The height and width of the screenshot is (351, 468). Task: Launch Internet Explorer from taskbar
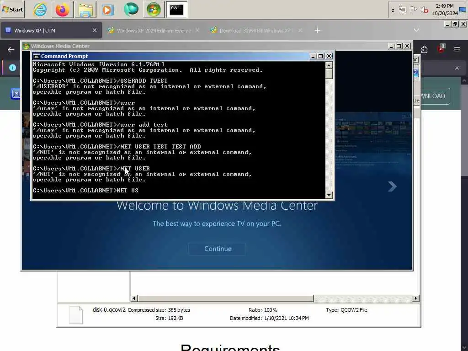[x=40, y=10]
